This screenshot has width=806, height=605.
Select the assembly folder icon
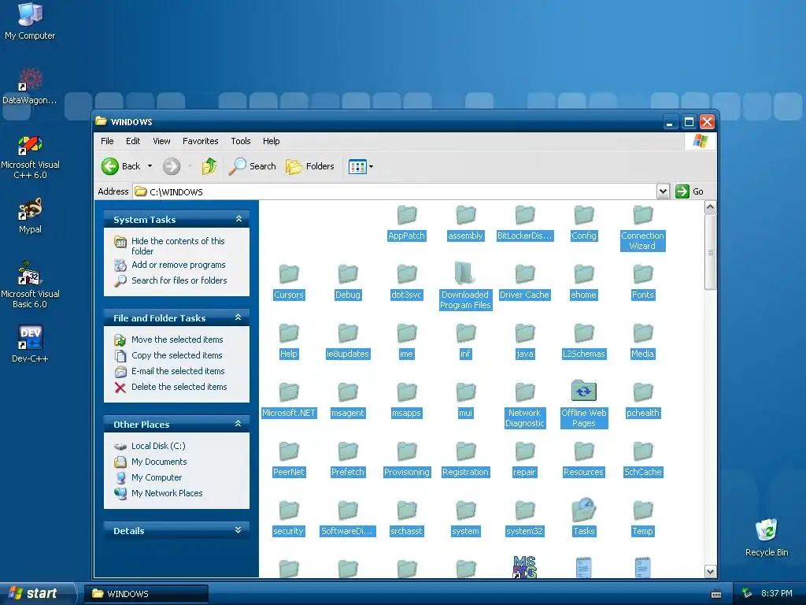pos(466,215)
